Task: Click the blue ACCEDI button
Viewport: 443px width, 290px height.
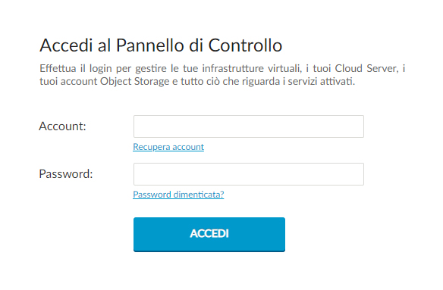Action: click(209, 234)
